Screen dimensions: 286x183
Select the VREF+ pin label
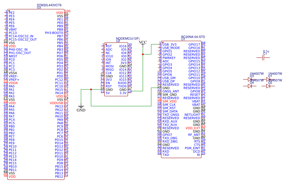click(14, 80)
